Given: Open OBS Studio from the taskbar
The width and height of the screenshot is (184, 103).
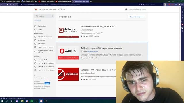Looking at the screenshot, I should (x=46, y=101).
